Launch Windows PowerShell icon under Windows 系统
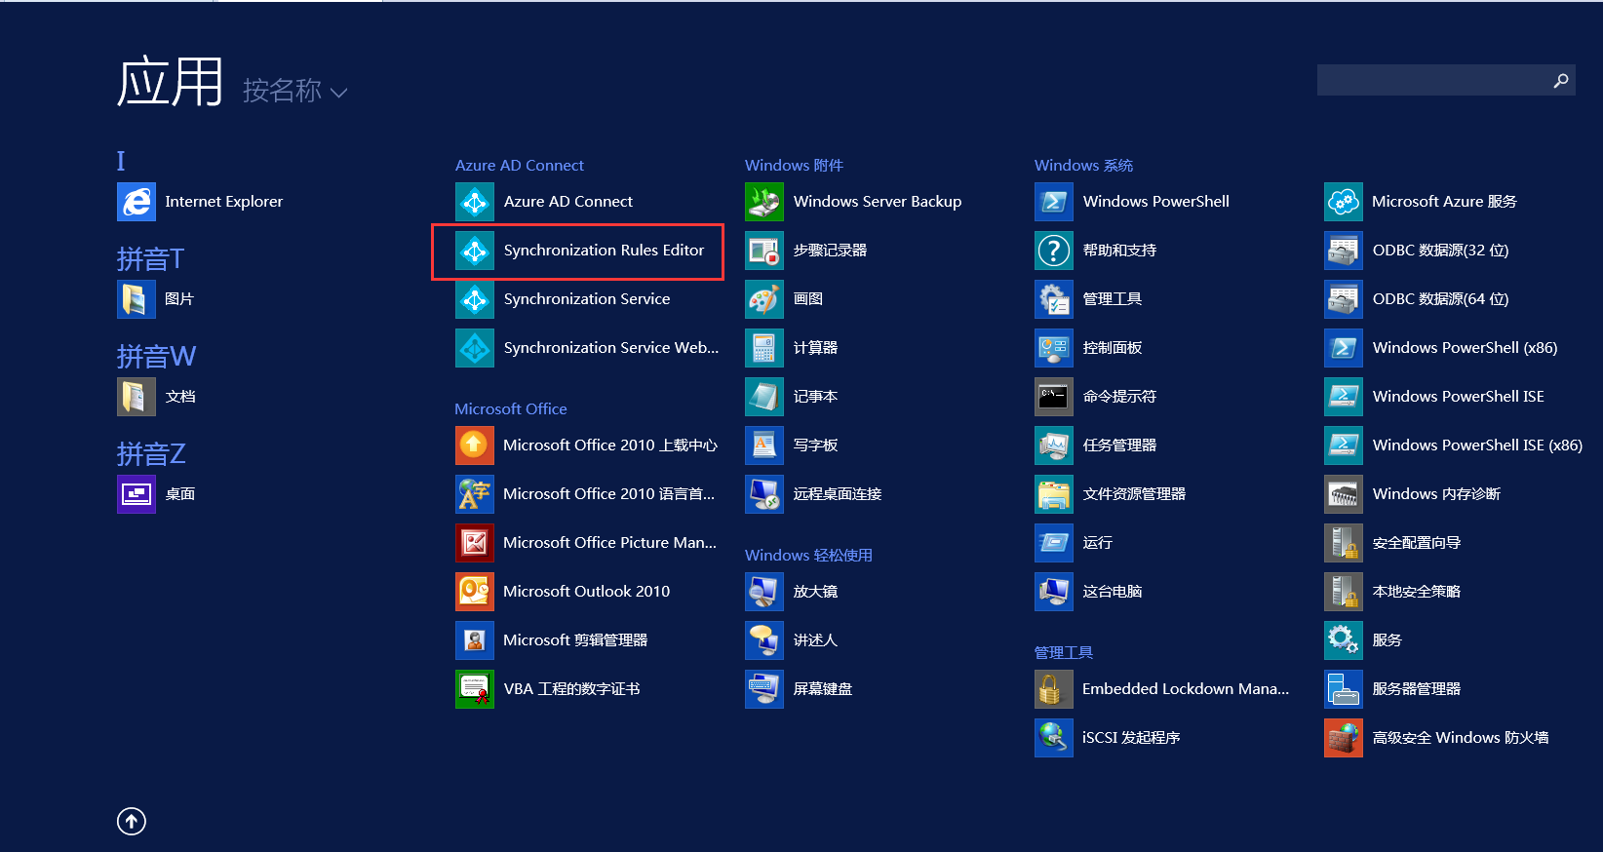Screen dimensions: 1603x852 tap(1054, 202)
